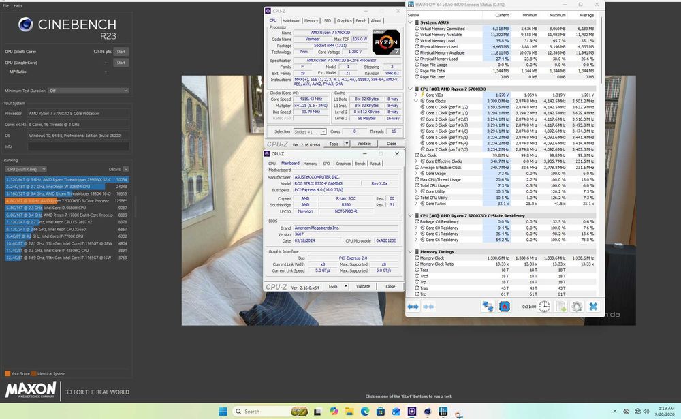
Task: Click Validate in lower CPU-Z window
Action: (363, 286)
